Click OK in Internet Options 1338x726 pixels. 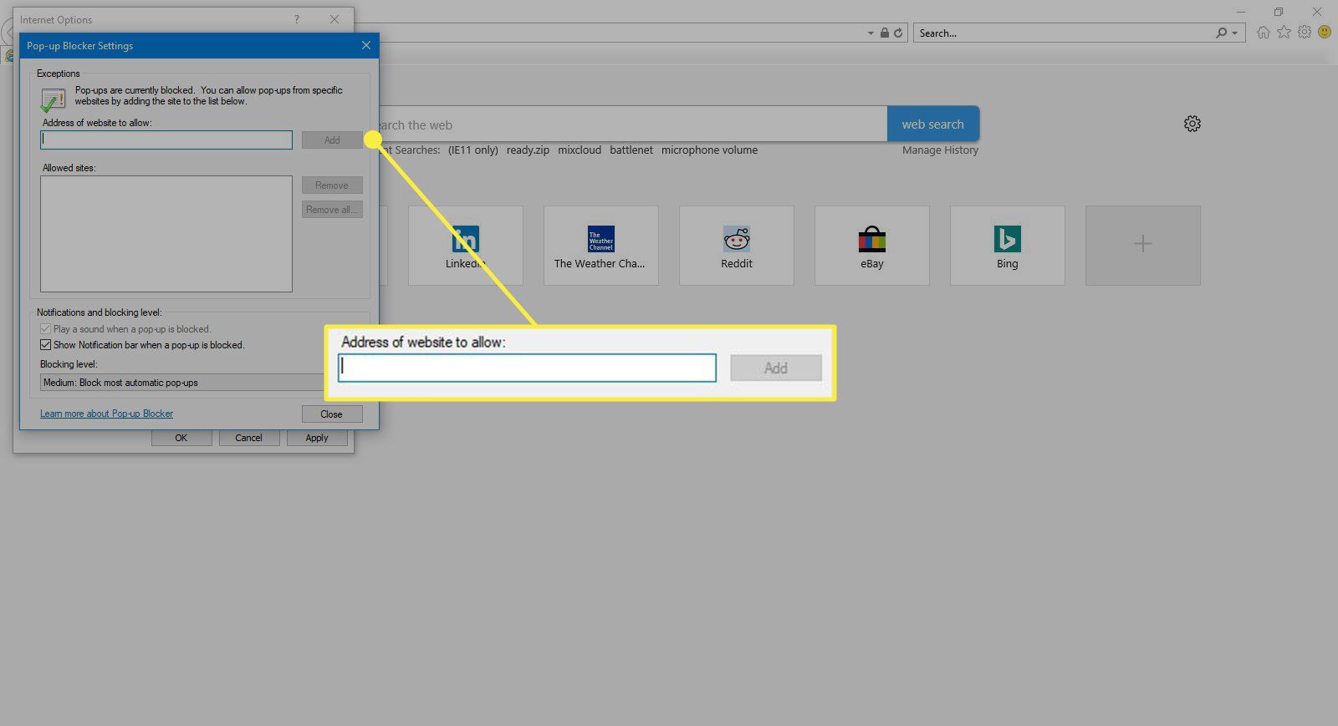point(181,438)
